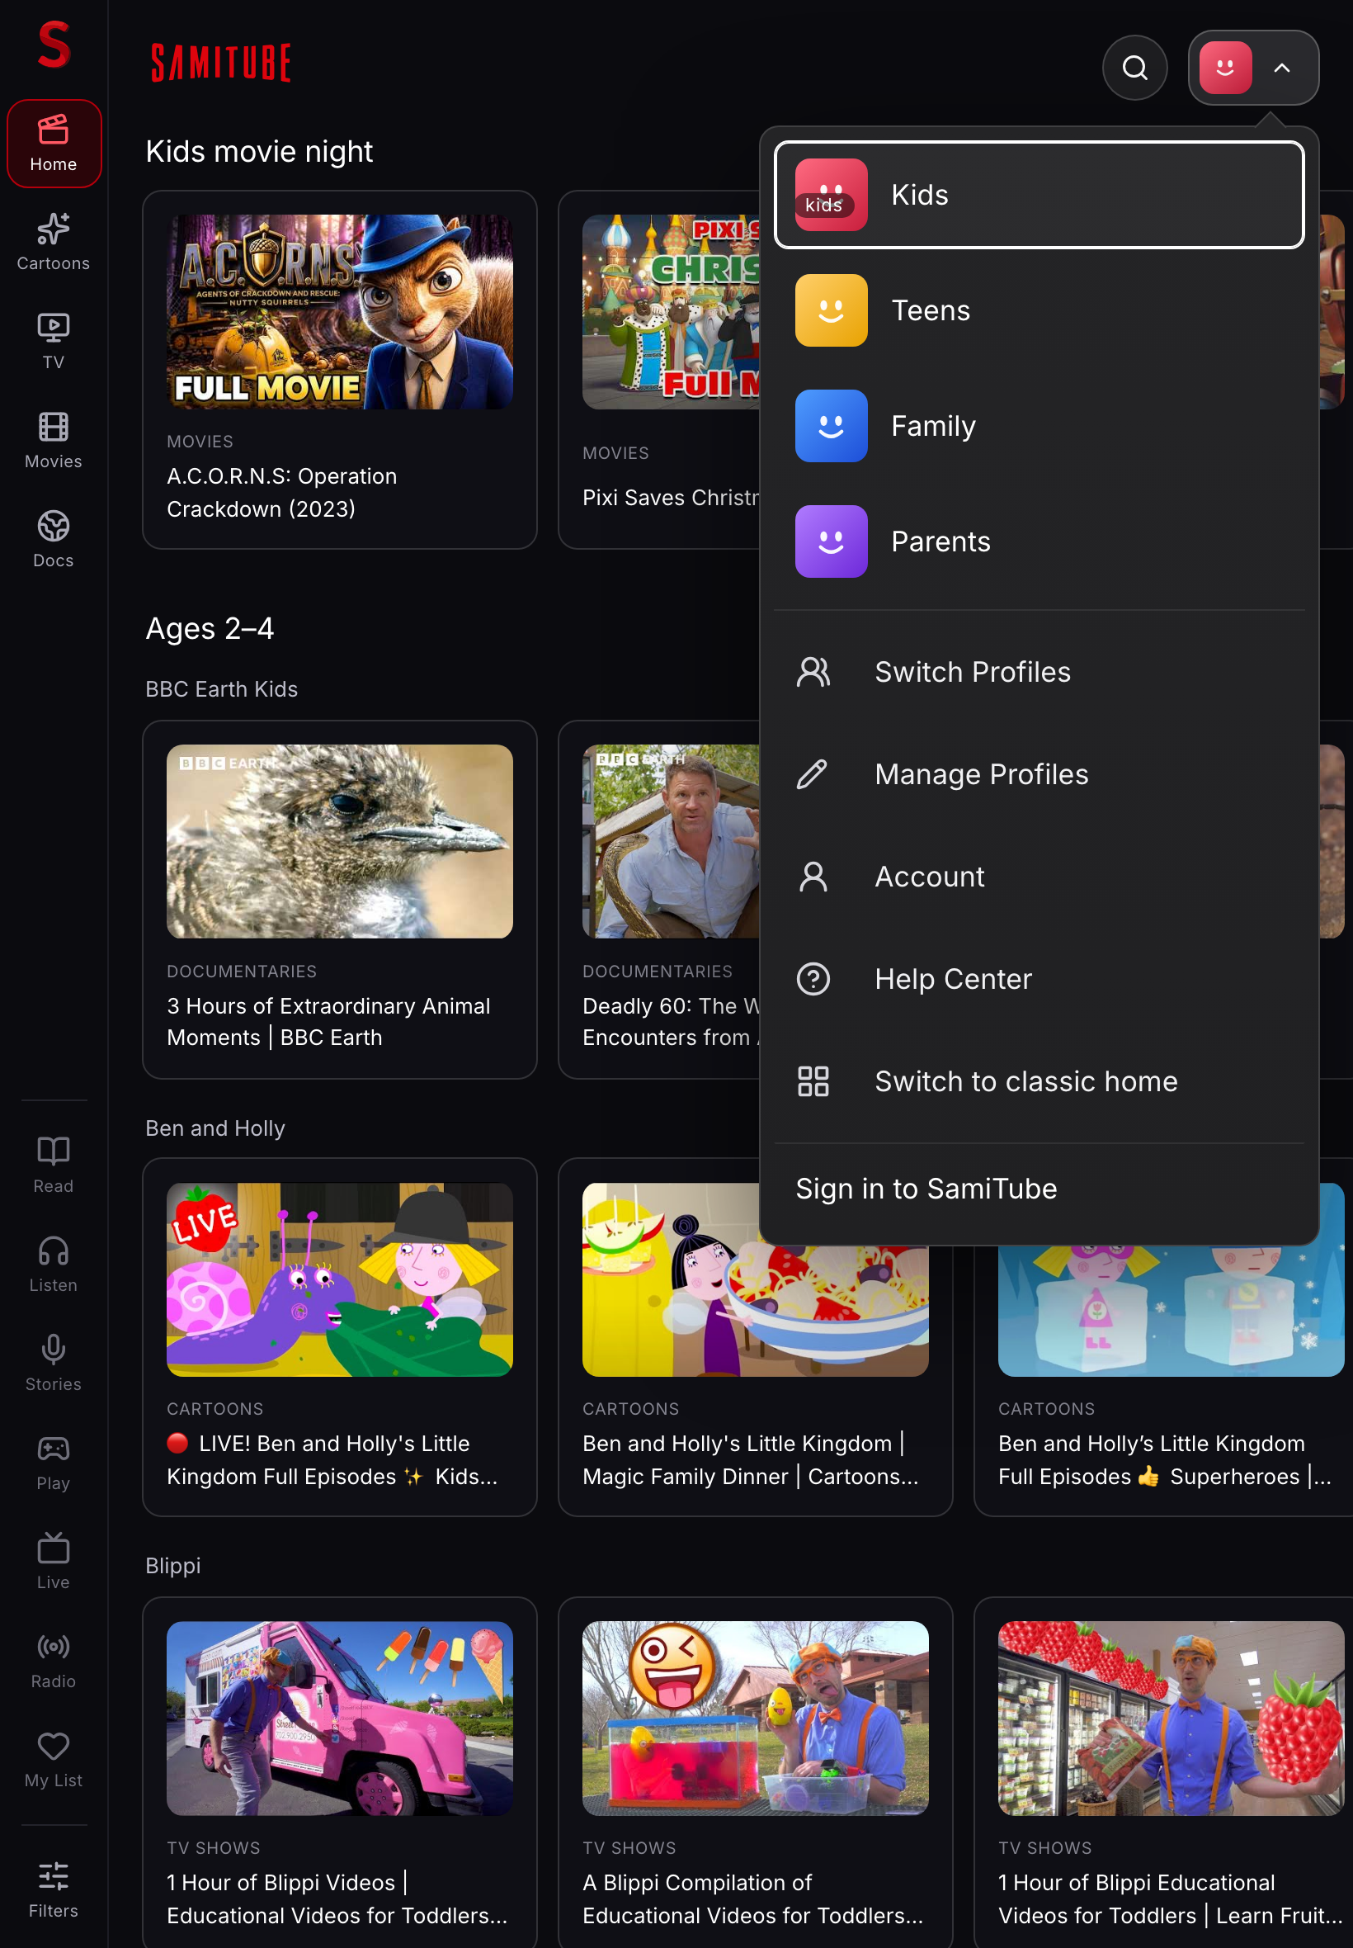This screenshot has height=1948, width=1353.
Task: Open TV section in sidebar
Action: (54, 341)
